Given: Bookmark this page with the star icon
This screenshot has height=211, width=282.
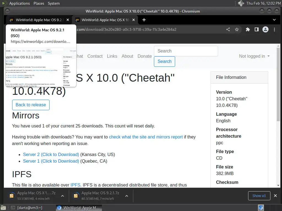Looking at the screenshot, I should (237, 29).
